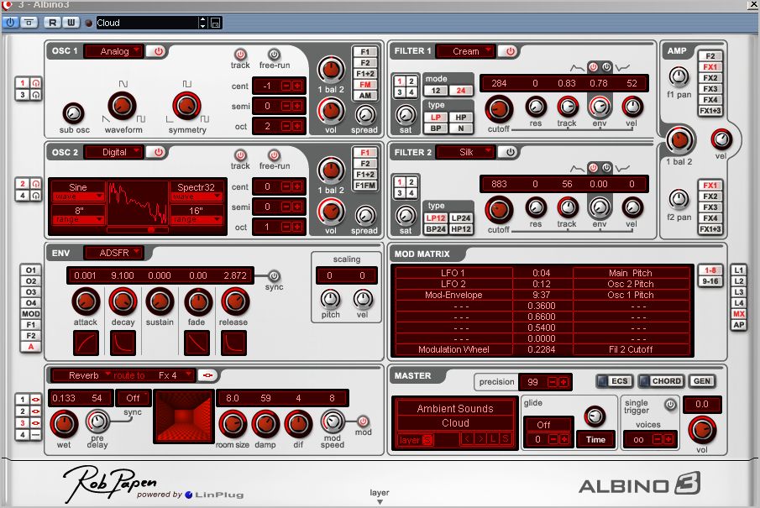Select the L1 LFO tab
The height and width of the screenshot is (508, 760).
[739, 270]
